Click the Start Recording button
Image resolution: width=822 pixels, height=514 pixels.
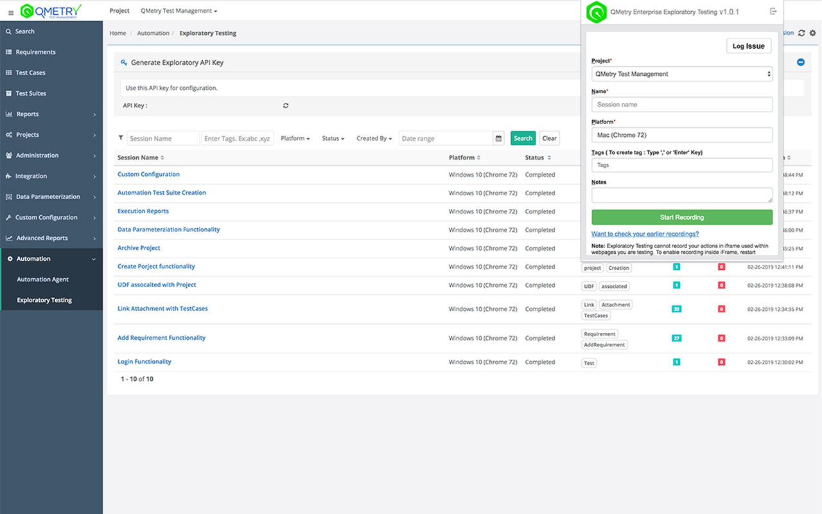click(681, 217)
